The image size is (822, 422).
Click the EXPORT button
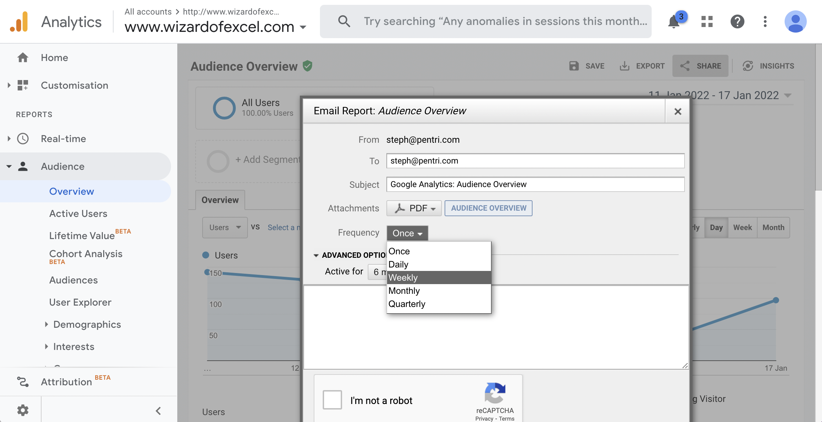(x=642, y=66)
